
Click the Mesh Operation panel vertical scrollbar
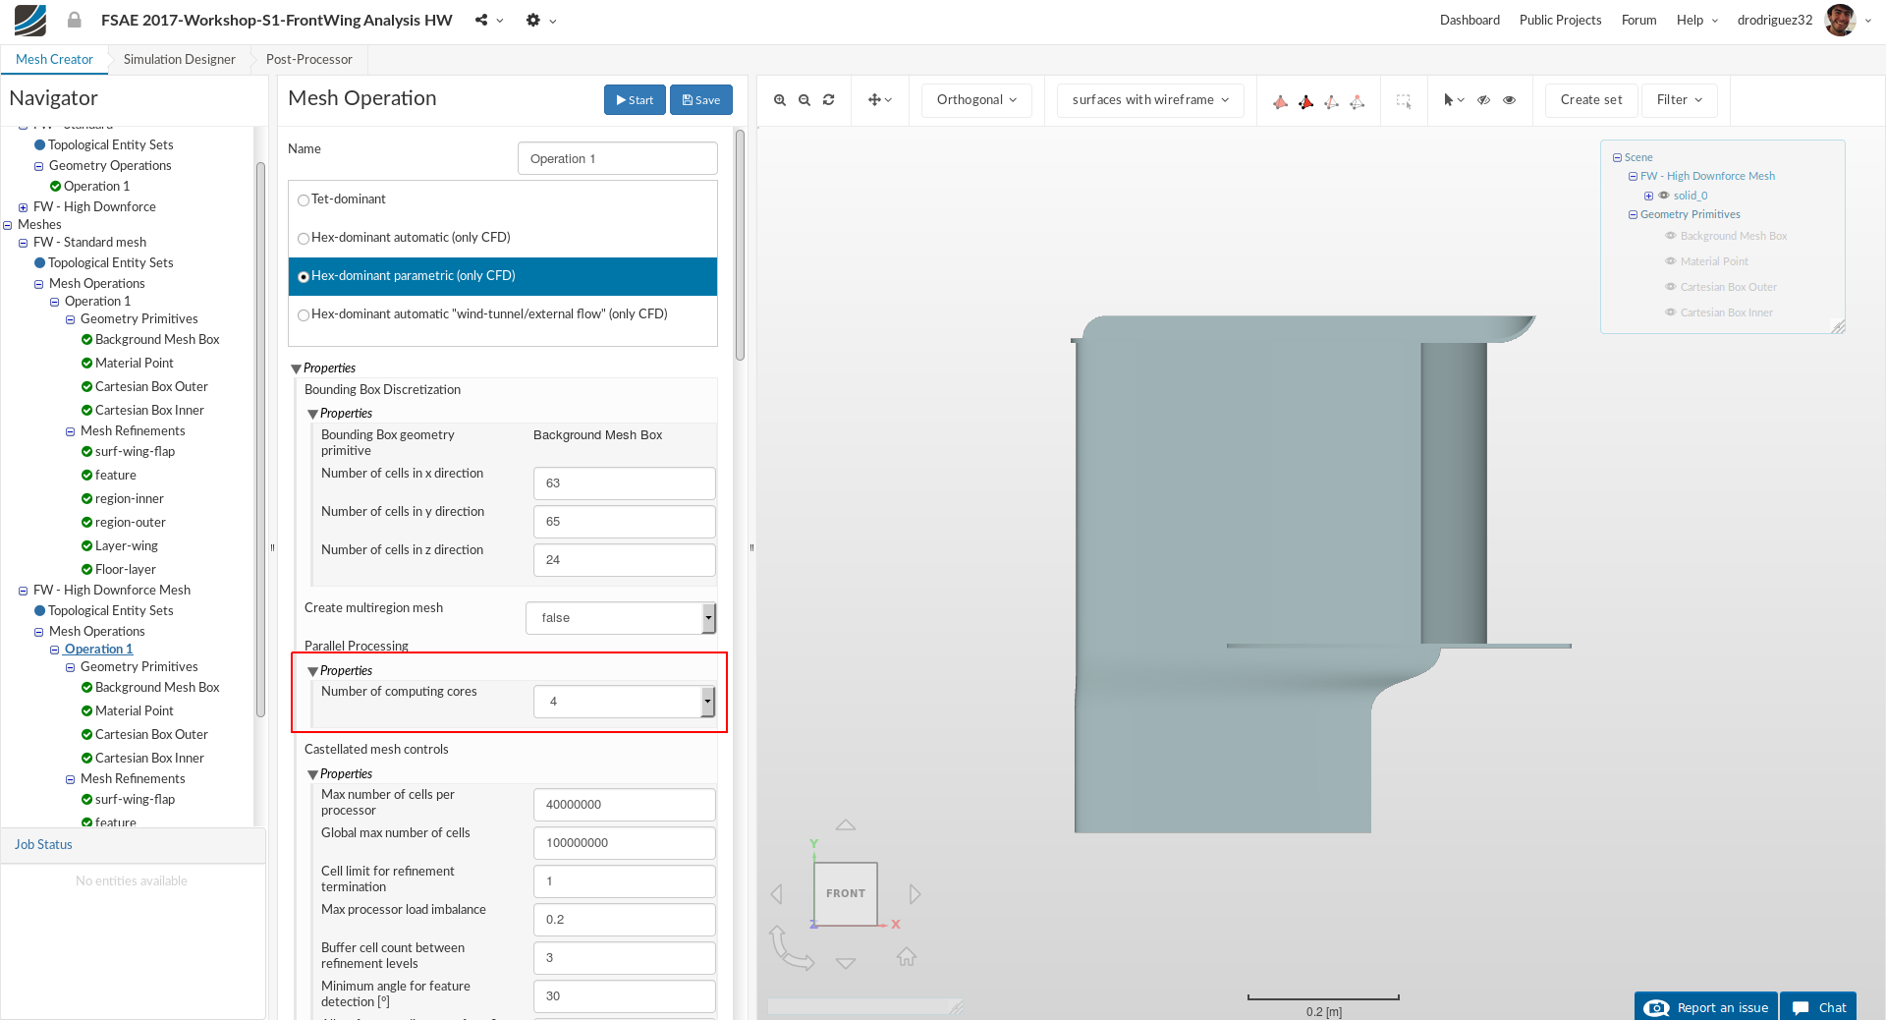click(x=740, y=246)
